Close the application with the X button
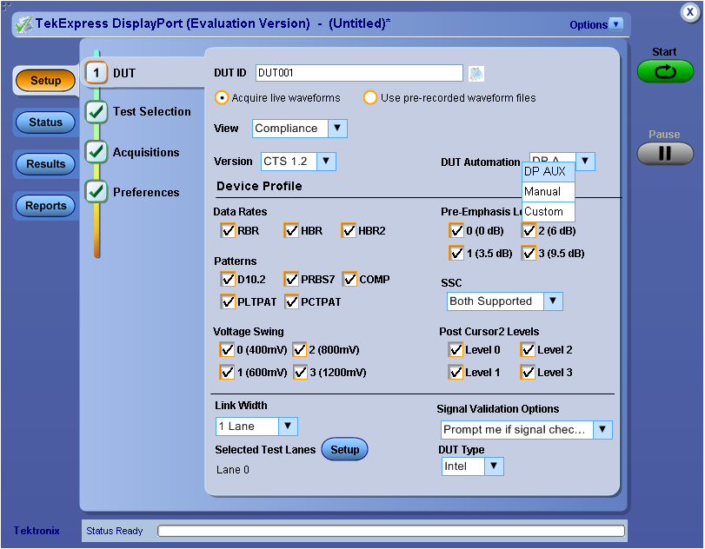The width and height of the screenshot is (705, 549). 689,12
